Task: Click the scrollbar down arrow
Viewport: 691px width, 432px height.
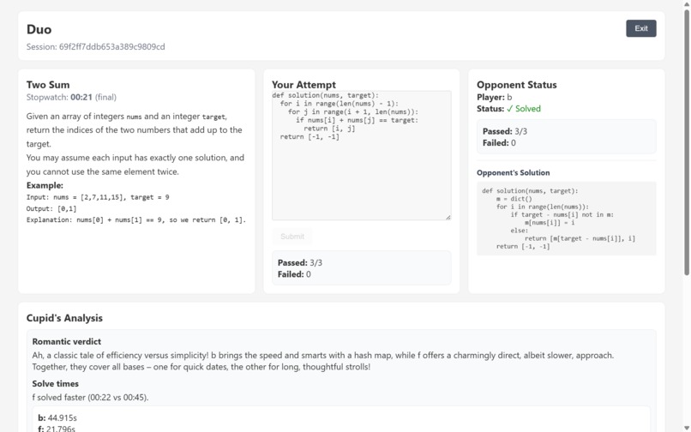Action: [687, 428]
